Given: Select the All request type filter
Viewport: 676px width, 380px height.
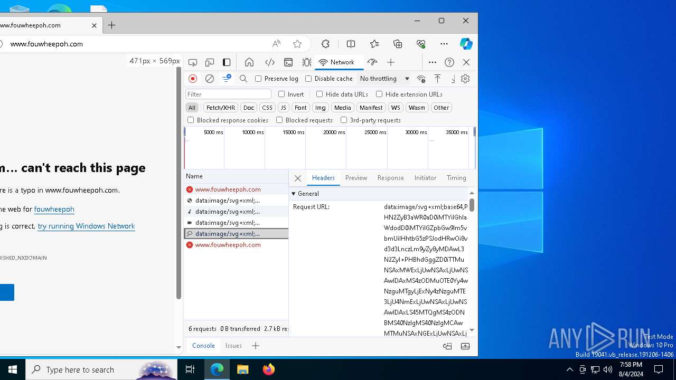Looking at the screenshot, I should [x=192, y=108].
